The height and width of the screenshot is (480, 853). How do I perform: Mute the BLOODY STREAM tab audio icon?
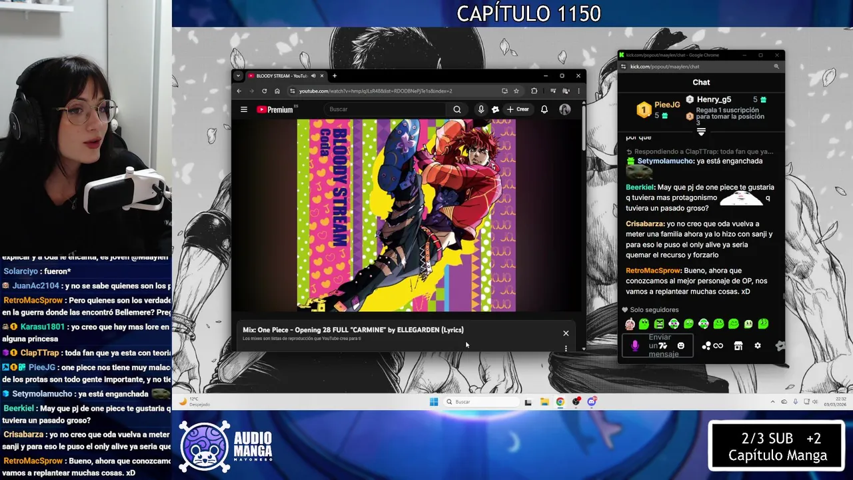pos(313,76)
